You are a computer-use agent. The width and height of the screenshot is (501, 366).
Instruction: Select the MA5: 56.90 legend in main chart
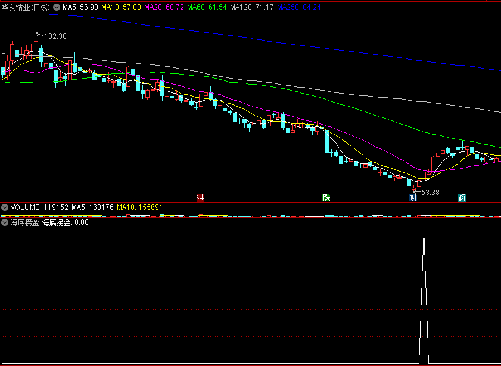[x=80, y=7]
